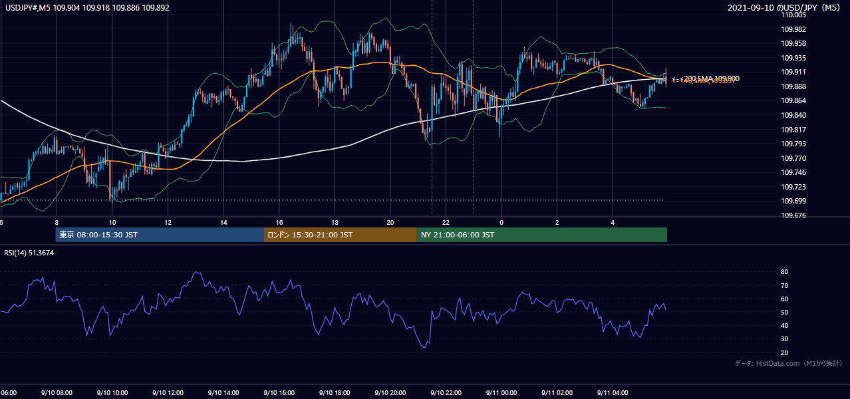Image resolution: width=850 pixels, height=399 pixels.
Task: Click the 9/10 22:00 bottom time label
Action: coord(446,393)
